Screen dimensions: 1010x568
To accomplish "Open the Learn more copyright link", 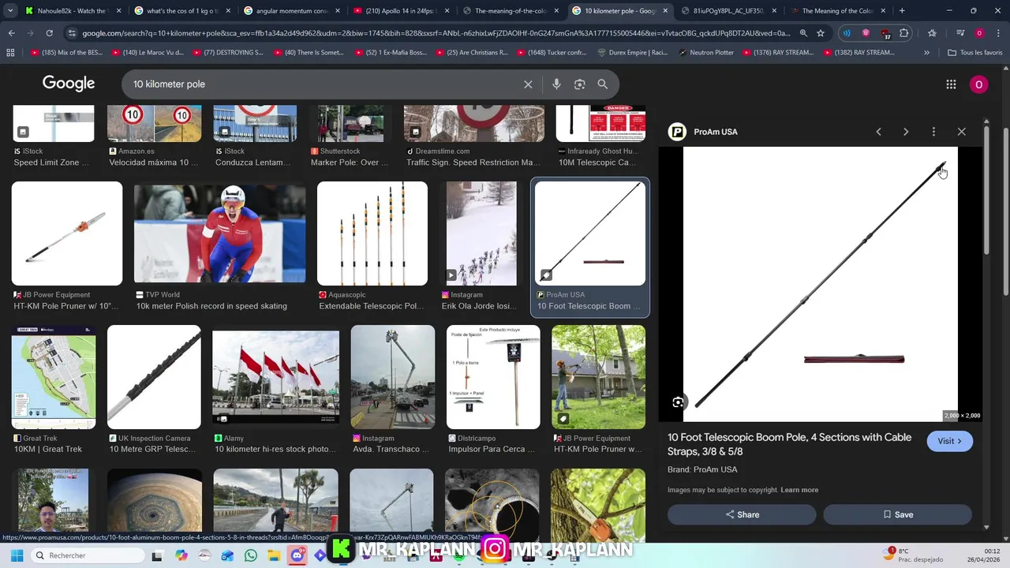I will [x=799, y=490].
